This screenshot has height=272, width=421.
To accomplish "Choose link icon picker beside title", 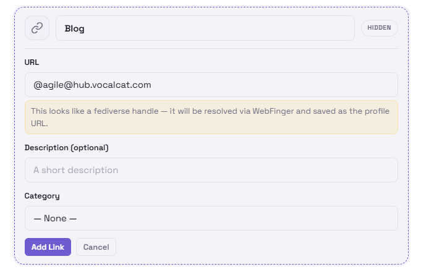I will click(37, 28).
